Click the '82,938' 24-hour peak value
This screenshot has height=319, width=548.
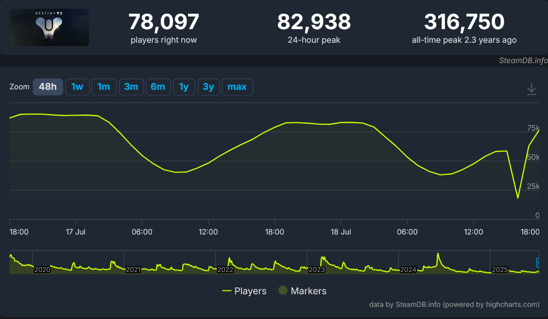click(314, 22)
